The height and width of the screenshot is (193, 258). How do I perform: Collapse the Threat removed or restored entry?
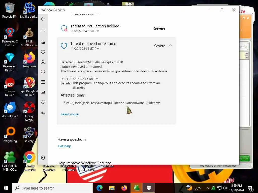171,46
